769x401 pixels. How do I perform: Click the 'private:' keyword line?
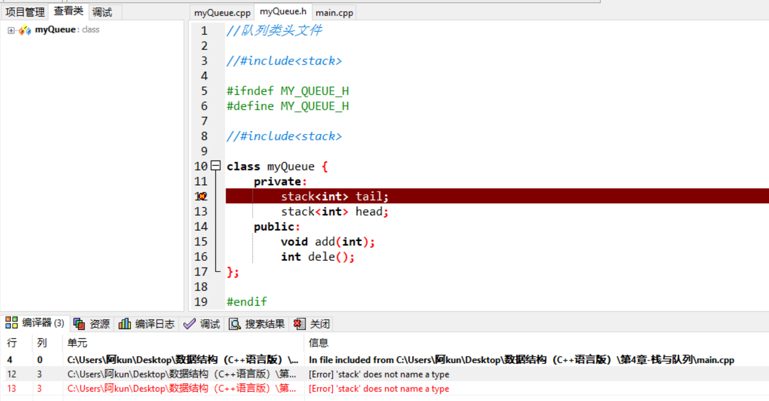click(x=280, y=181)
